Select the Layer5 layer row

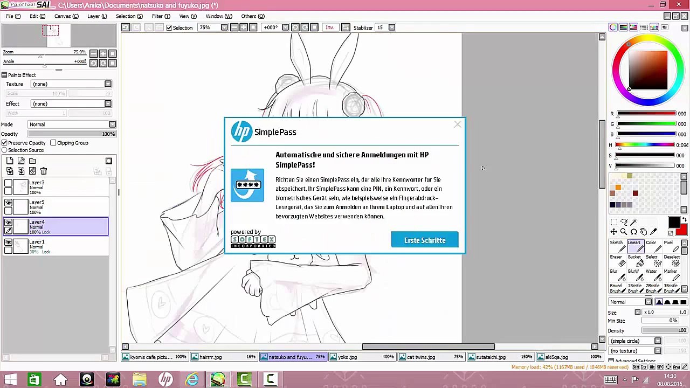pos(56,207)
